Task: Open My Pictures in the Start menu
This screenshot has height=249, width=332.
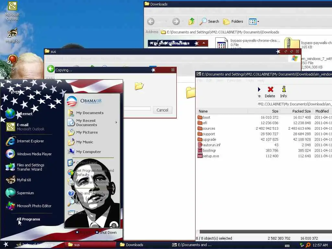Action: point(83,132)
